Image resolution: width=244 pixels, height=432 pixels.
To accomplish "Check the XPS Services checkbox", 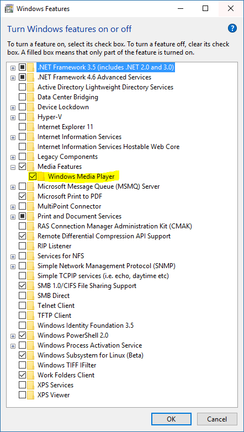I will pos(22,385).
